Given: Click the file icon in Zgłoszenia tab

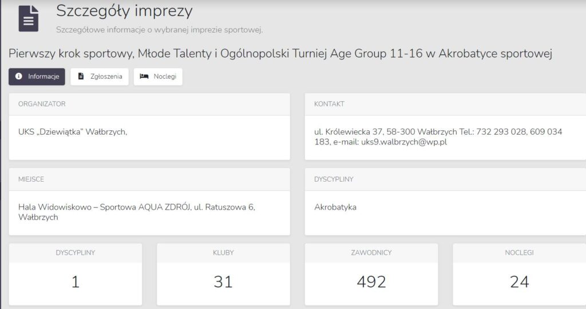Looking at the screenshot, I should [x=81, y=77].
